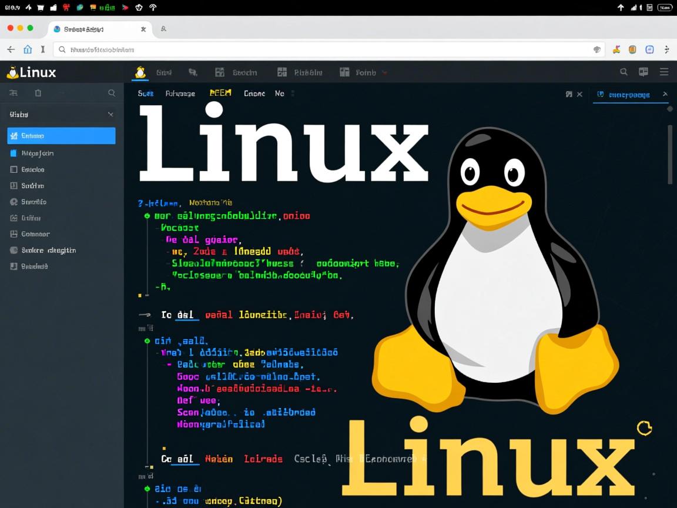Click inside the browser address bar
The height and width of the screenshot is (508, 677).
point(235,49)
